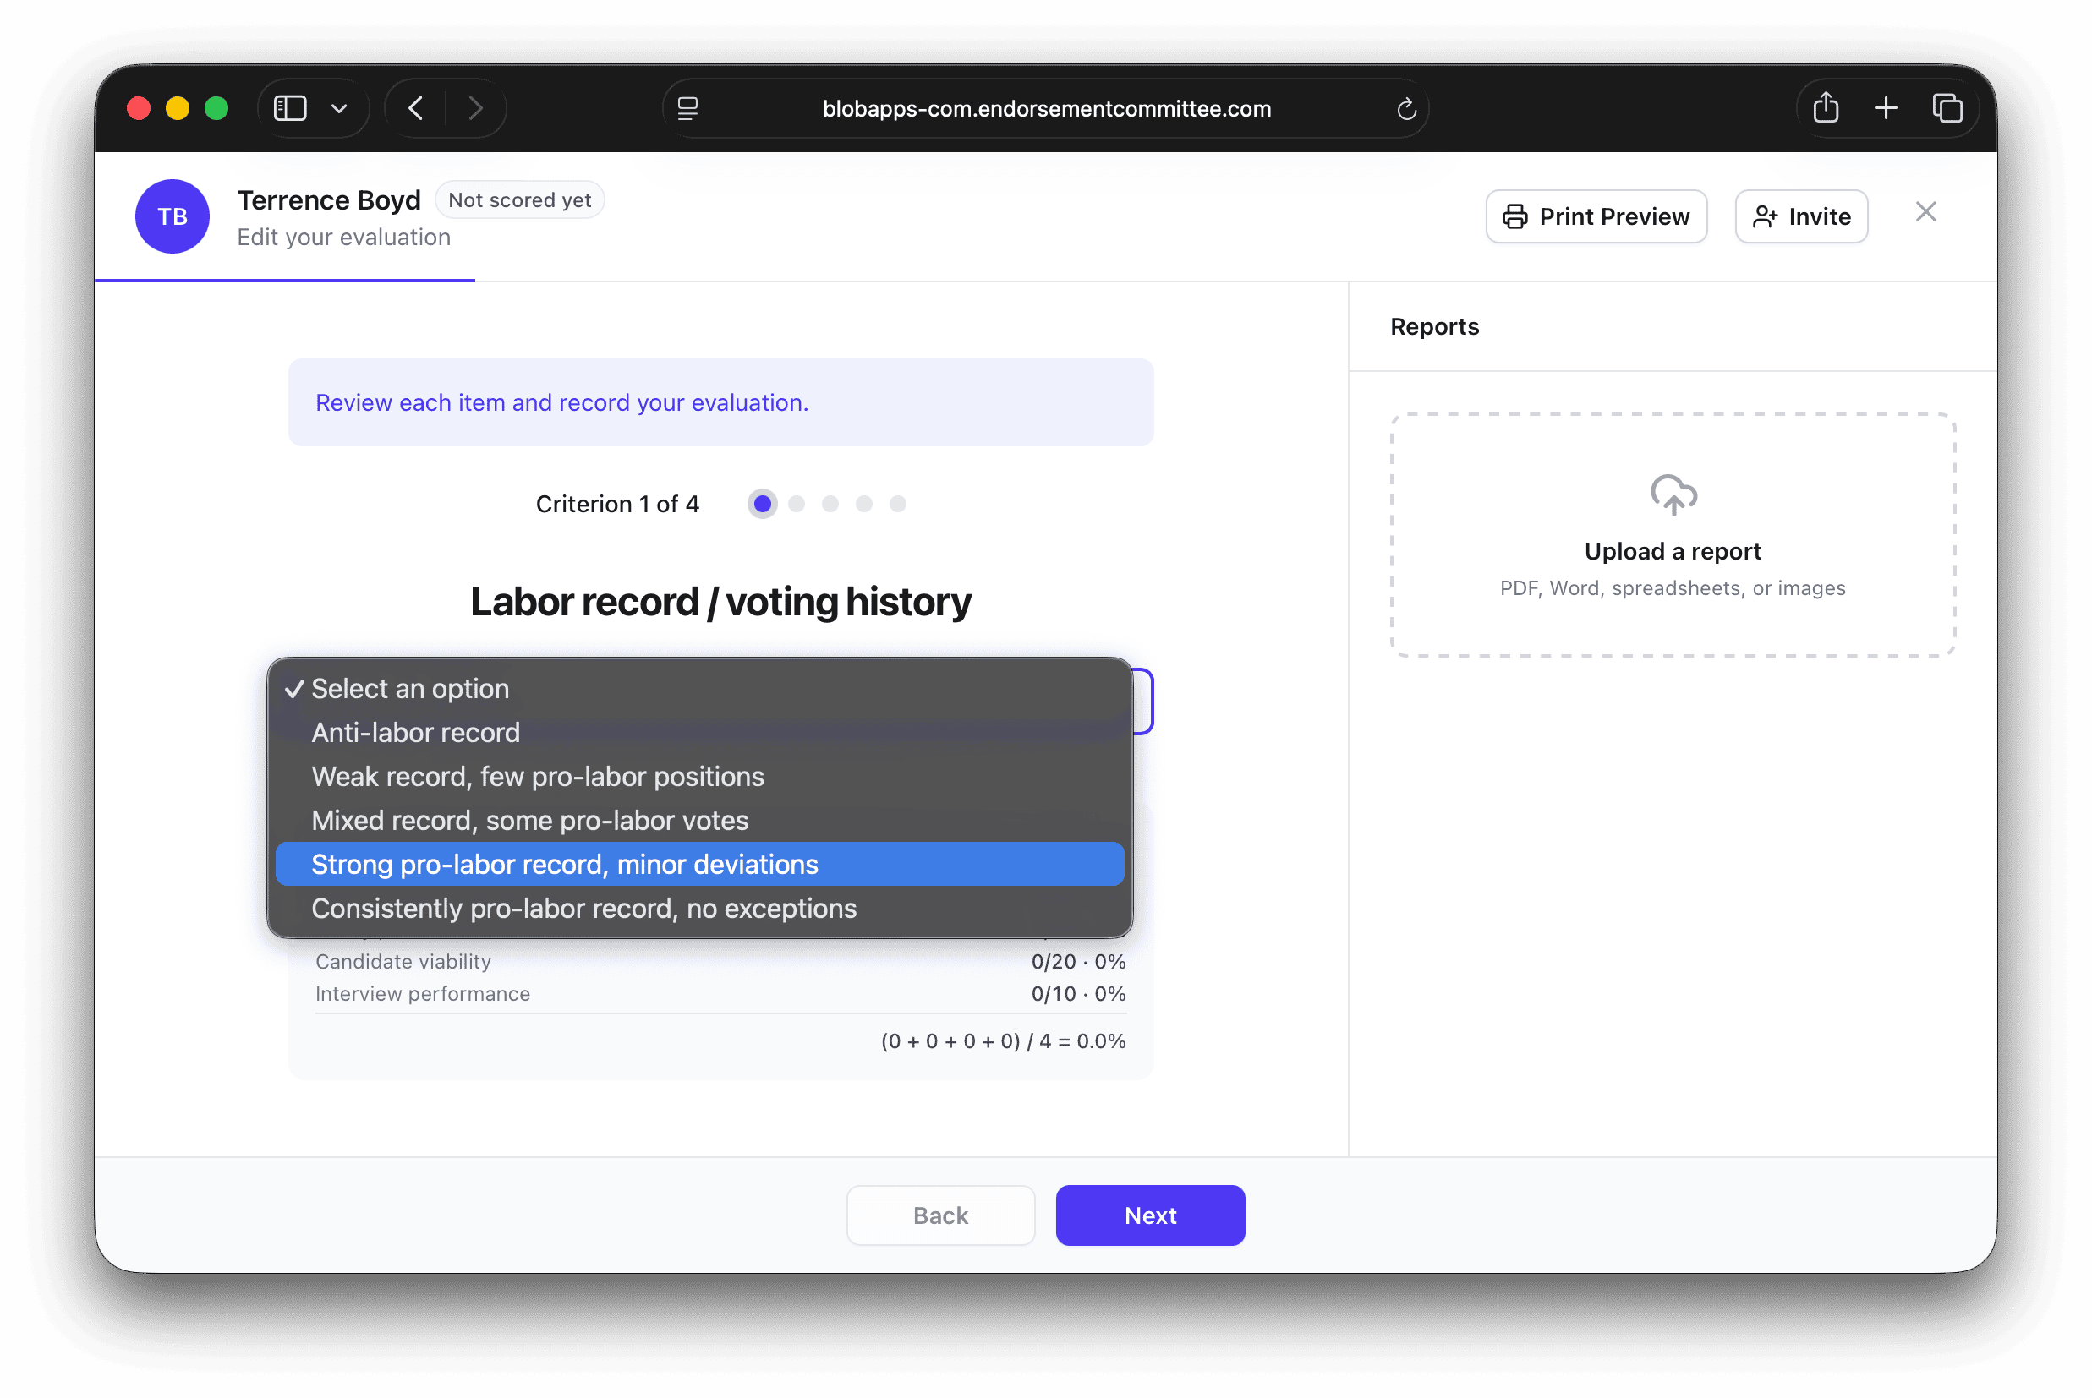Viewport: 2092px width, 1398px height.
Task: Open the page settings icon in address bar
Action: 687,108
